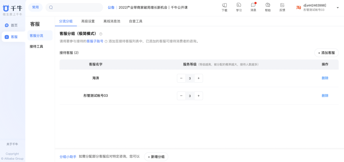Select 接待工具 in the side menu
344x162 pixels.
click(36, 47)
